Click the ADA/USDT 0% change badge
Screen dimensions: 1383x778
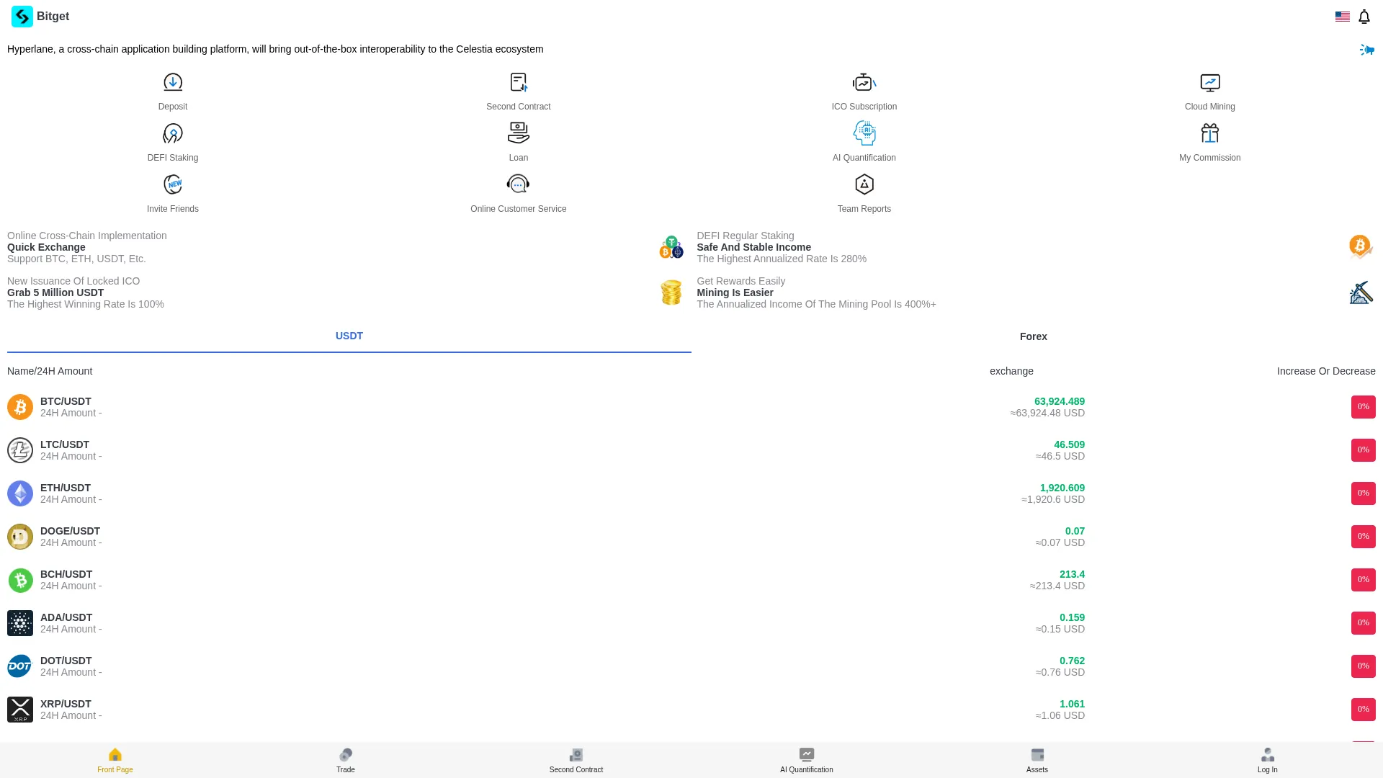point(1364,623)
